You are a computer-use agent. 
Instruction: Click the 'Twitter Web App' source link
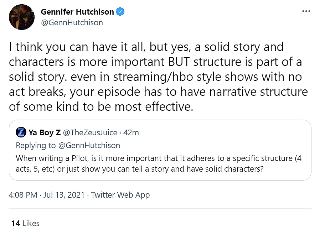[120, 195]
